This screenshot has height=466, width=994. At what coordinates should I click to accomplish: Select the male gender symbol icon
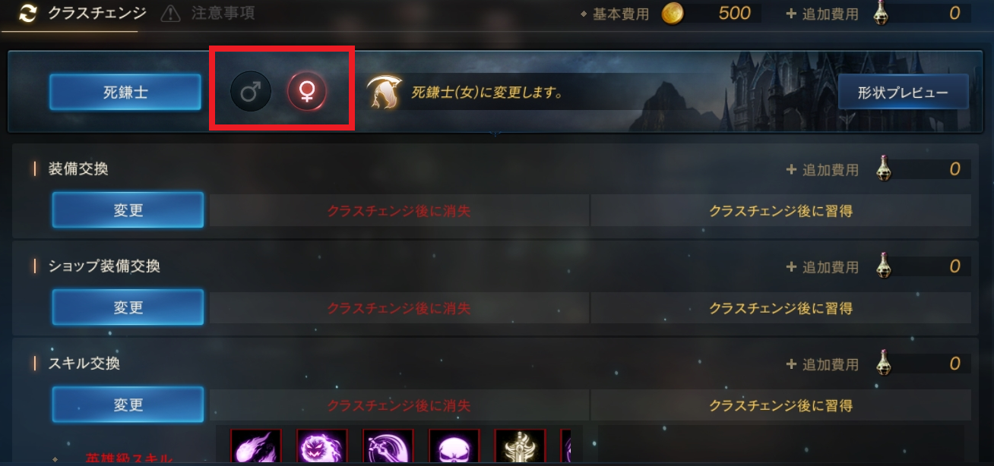click(251, 93)
